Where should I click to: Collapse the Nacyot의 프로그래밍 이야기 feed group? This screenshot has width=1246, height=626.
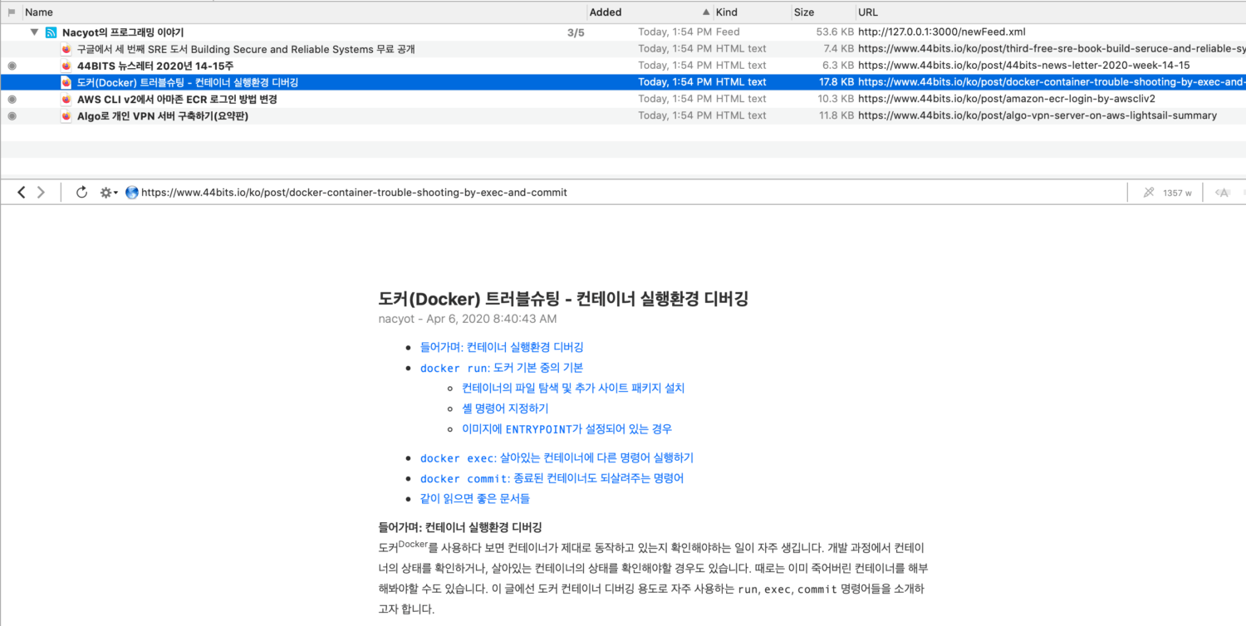click(34, 32)
